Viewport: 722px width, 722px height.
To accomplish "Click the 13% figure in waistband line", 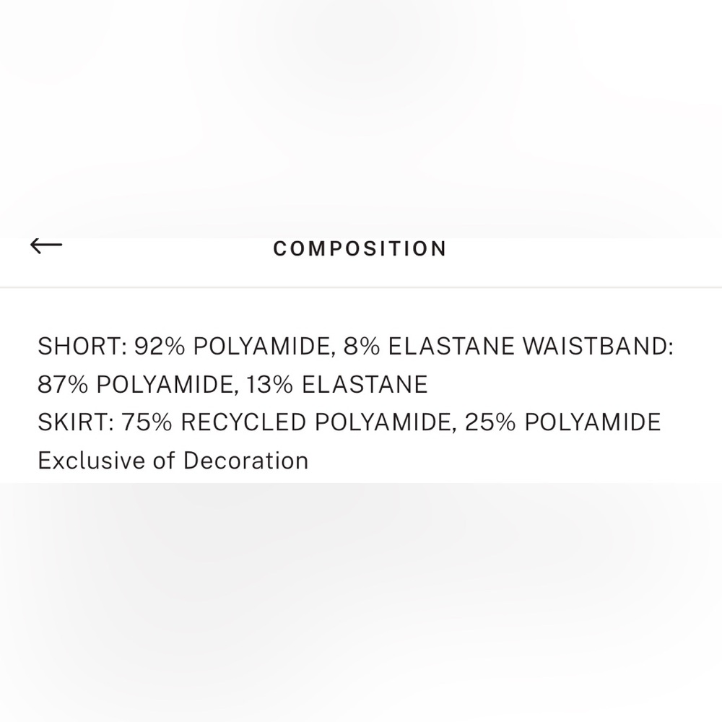I will (270, 384).
